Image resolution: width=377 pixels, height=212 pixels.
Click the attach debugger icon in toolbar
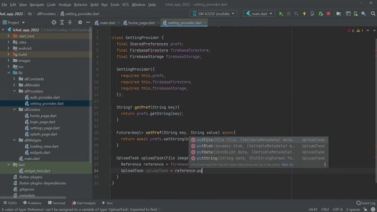click(x=320, y=14)
